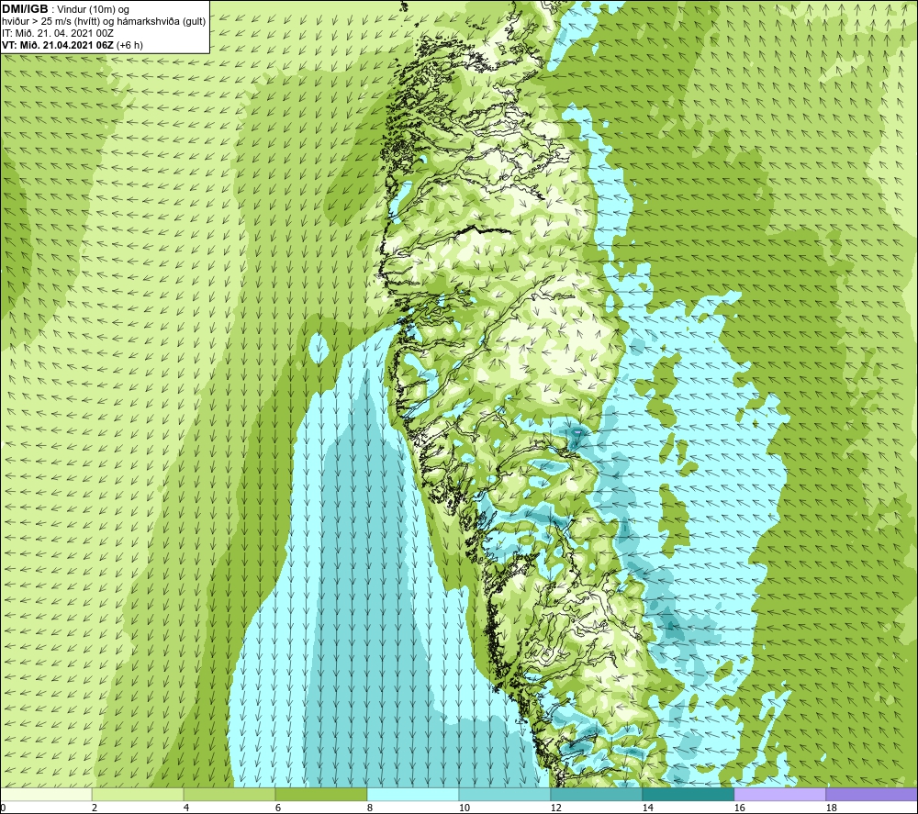The image size is (918, 814).
Task: Click the "IT: Mið. 21. 04. 2021 00Z" line
Action: (58, 33)
